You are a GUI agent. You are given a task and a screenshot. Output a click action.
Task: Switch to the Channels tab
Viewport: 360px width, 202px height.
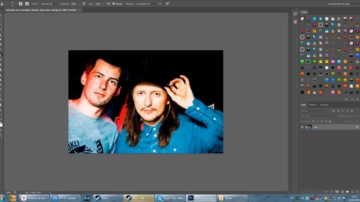(313, 105)
